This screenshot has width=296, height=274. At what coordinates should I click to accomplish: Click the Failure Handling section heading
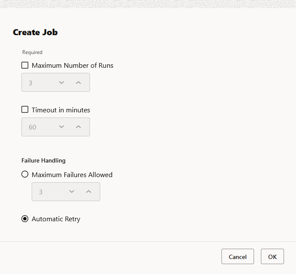43,160
